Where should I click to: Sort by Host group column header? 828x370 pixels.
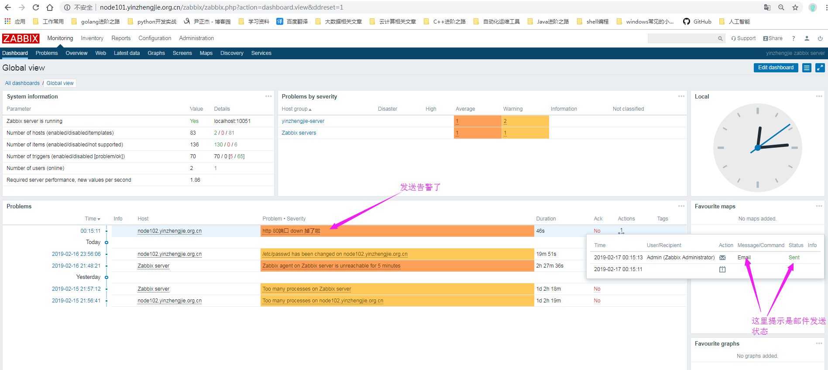(296, 109)
